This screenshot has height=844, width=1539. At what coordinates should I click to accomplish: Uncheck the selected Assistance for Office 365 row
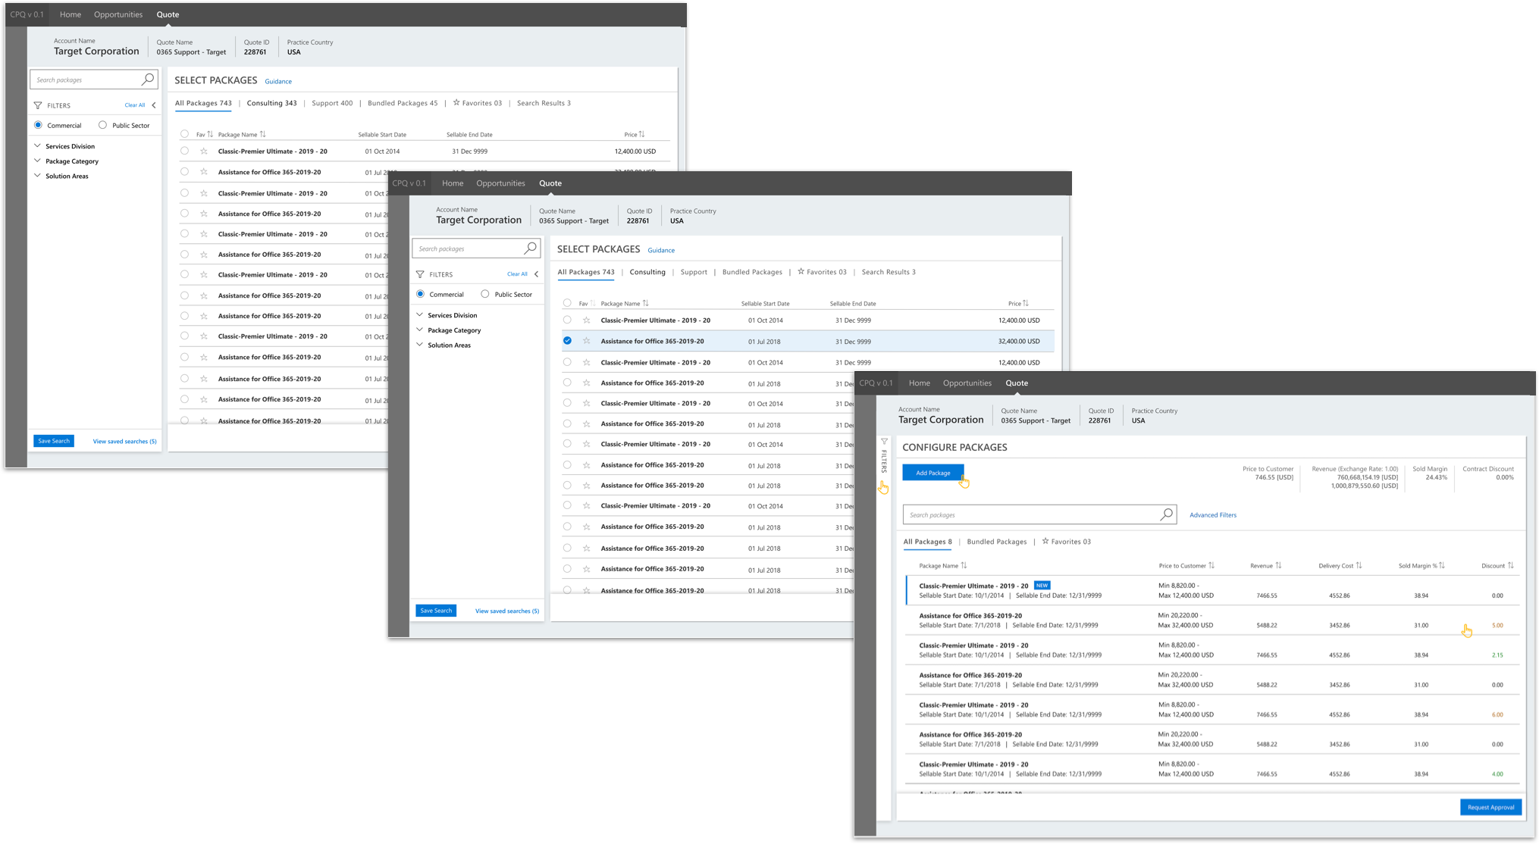567,341
